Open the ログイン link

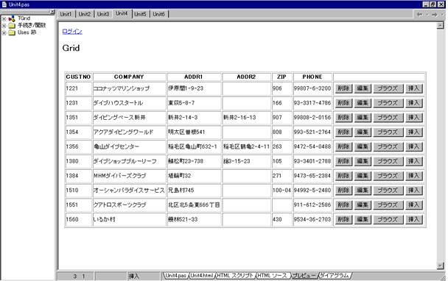click(72, 32)
